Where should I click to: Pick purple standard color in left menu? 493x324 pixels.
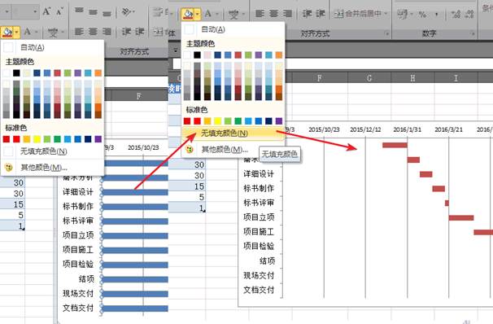point(98,139)
